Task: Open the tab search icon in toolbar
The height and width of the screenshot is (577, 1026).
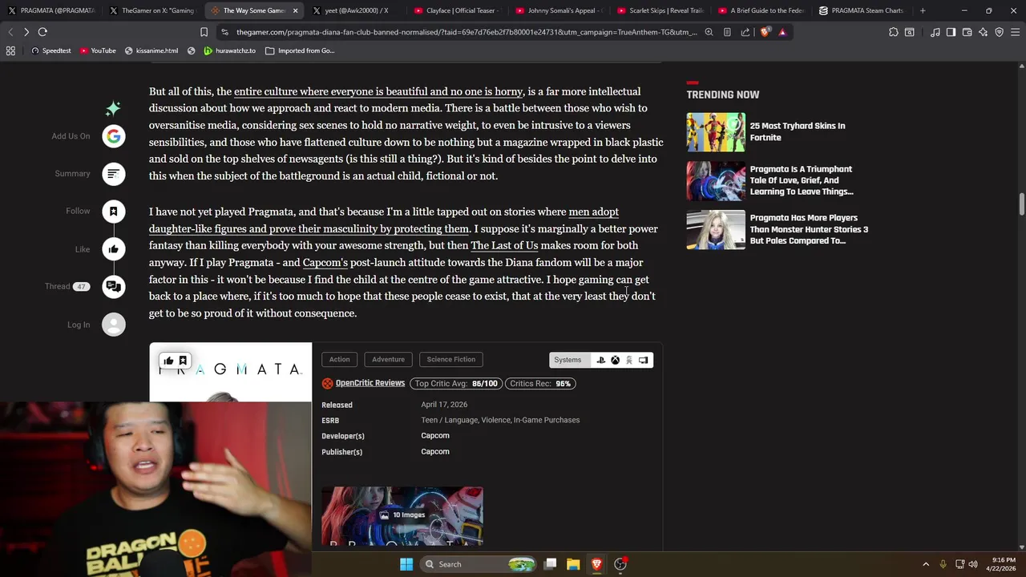Action: pos(910,32)
